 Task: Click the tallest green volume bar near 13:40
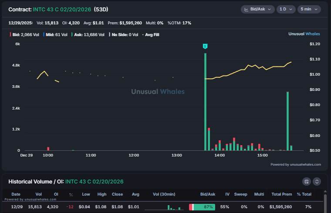pyautogui.click(x=205, y=102)
